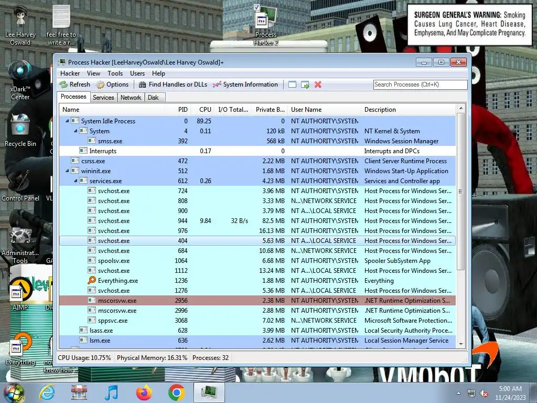Collapse the System process tree node
Image resolution: width=537 pixels, height=403 pixels.
[76, 131]
